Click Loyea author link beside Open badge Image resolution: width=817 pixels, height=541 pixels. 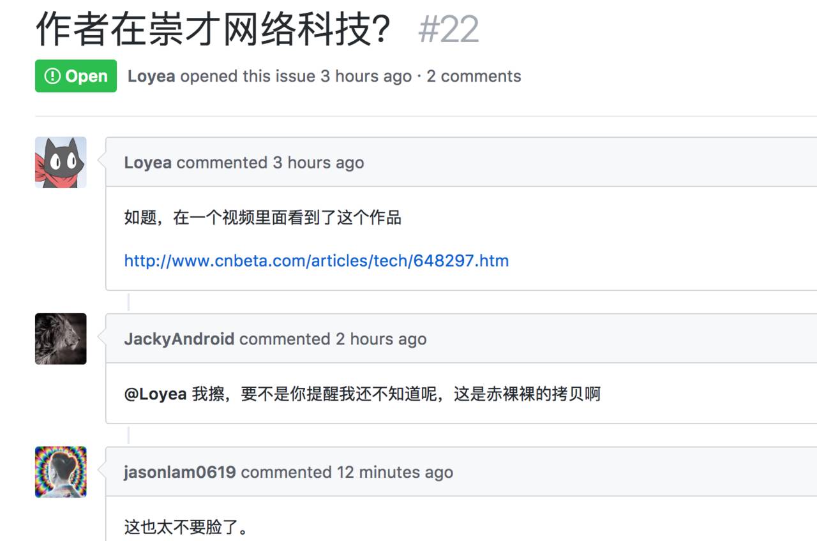coord(151,77)
